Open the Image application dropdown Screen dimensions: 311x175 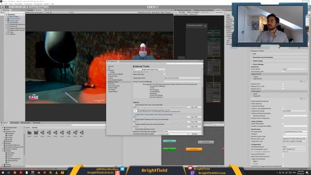[x=182, y=78]
